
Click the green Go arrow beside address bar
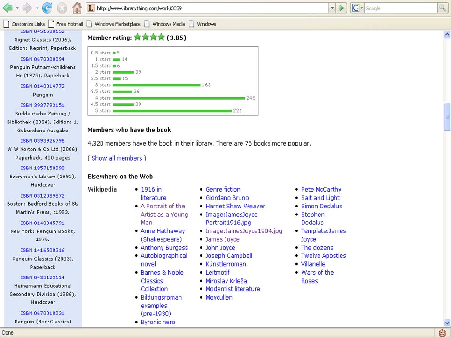tap(342, 8)
